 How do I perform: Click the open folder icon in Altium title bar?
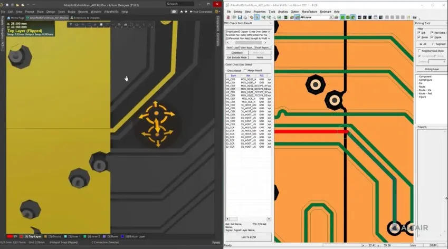point(17,5)
